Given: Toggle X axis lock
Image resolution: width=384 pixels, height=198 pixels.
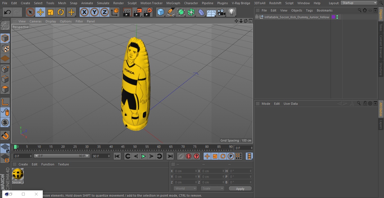Looking at the screenshot, I should [x=84, y=12].
